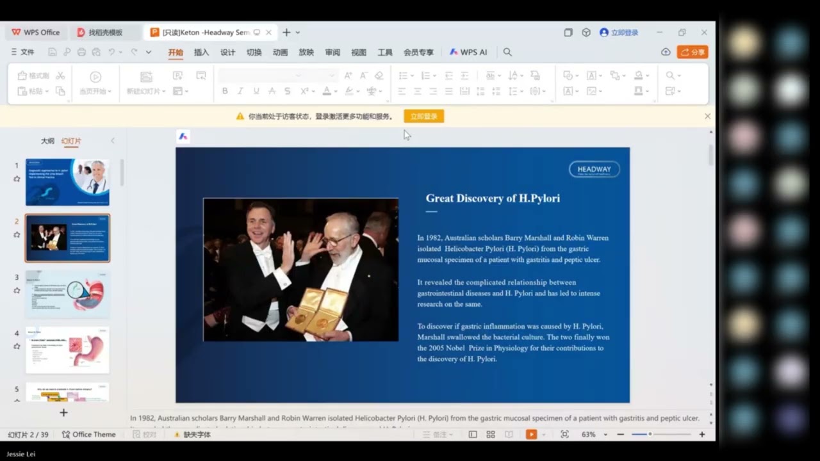This screenshot has width=820, height=461.
Task: Click the WPS AI floating icon above slide
Action: (183, 136)
